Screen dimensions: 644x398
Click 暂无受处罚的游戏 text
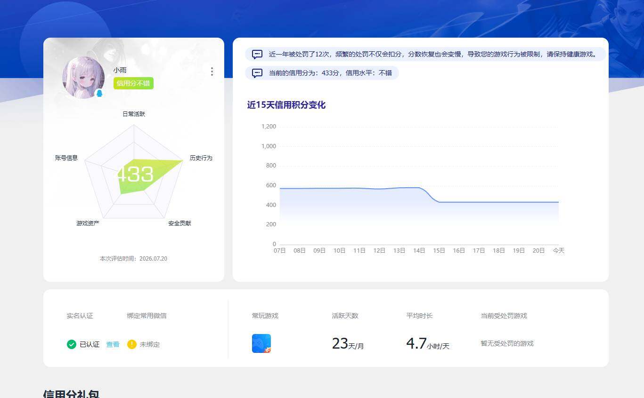pos(507,343)
